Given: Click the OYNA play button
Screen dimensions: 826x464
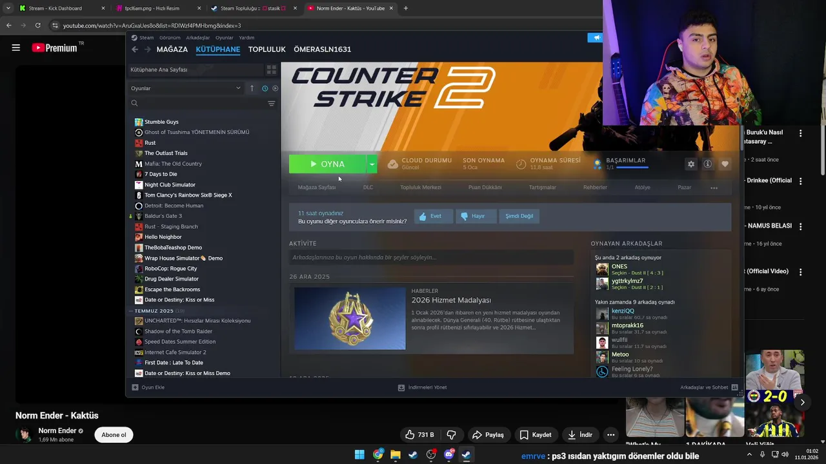Looking at the screenshot, I should tap(328, 164).
